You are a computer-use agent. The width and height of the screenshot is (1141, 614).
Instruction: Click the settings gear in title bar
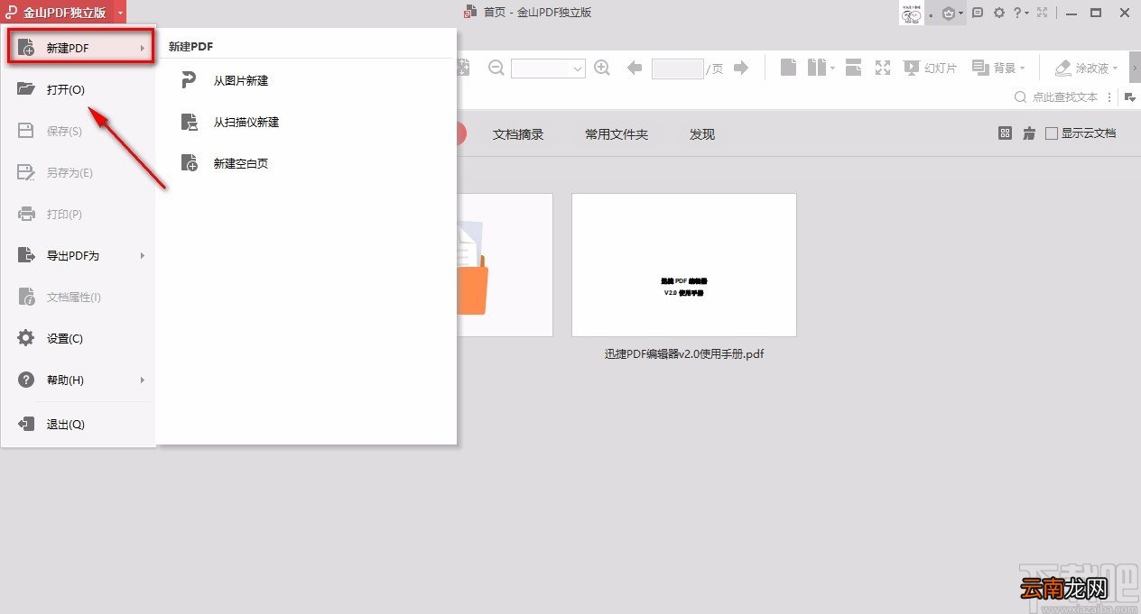coord(999,13)
